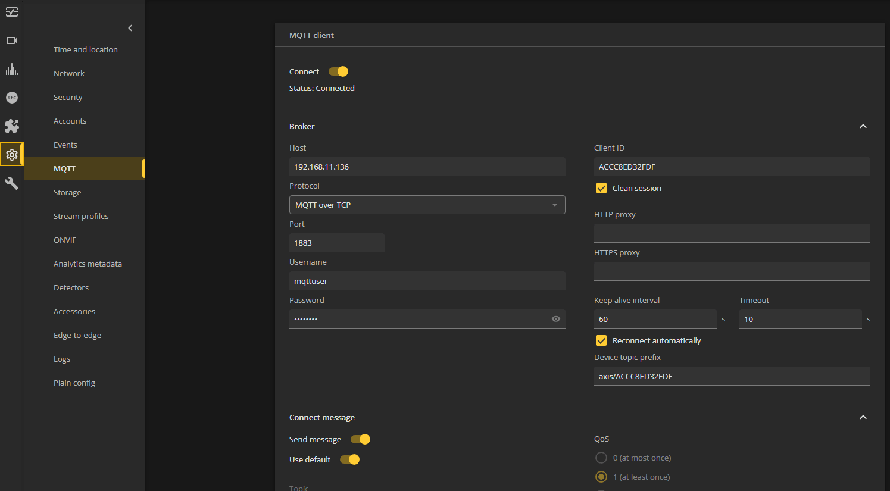Open the REC recordings icon
The height and width of the screenshot is (491, 890).
[x=12, y=98]
